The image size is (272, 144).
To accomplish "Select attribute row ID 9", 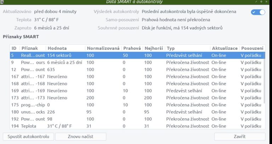I will (137, 62).
